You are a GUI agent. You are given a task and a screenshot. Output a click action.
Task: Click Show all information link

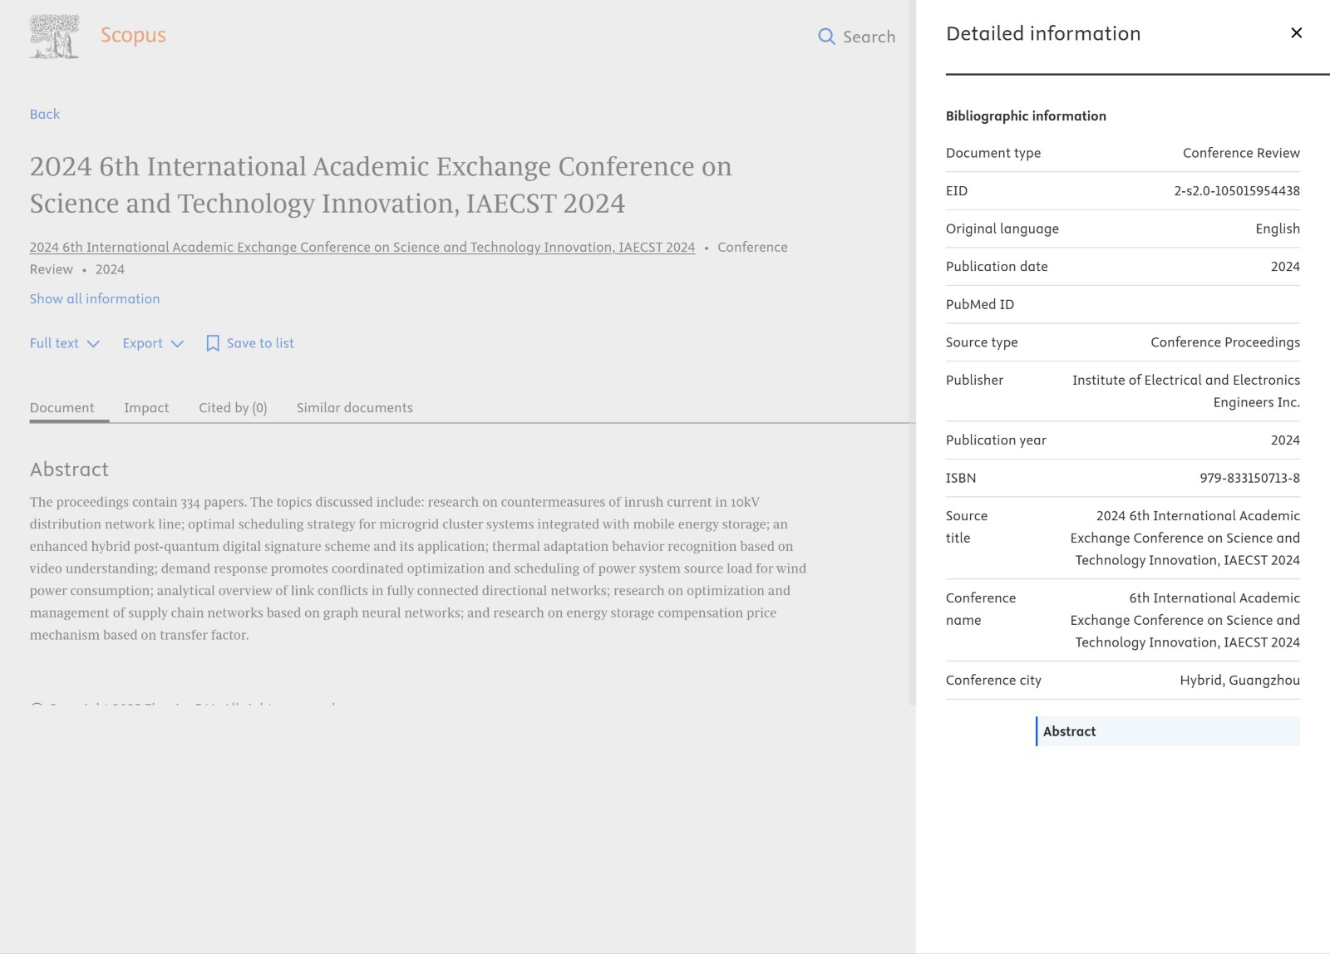click(x=95, y=299)
